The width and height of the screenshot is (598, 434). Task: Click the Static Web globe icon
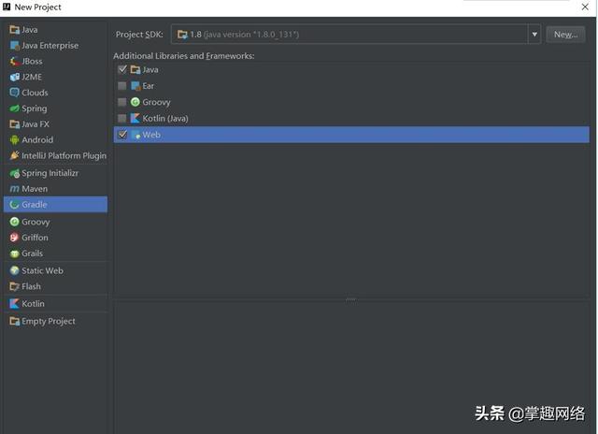(15, 270)
